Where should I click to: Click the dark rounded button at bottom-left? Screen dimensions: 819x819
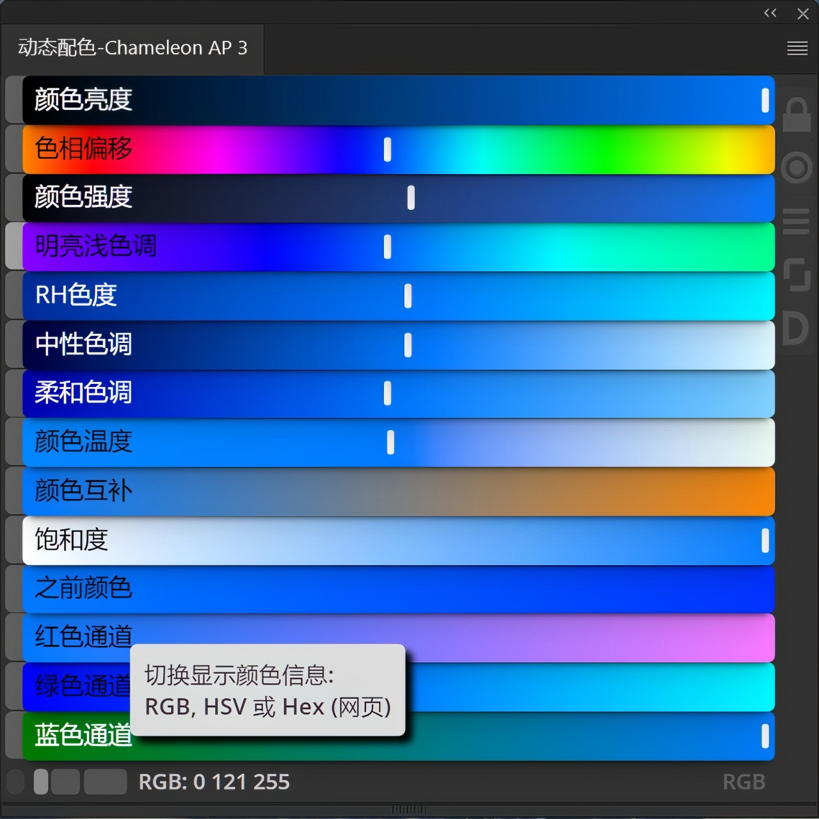[x=15, y=782]
